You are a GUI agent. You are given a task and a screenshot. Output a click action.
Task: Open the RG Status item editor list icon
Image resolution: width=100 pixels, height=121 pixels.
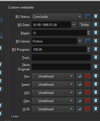click(x=87, y=16)
